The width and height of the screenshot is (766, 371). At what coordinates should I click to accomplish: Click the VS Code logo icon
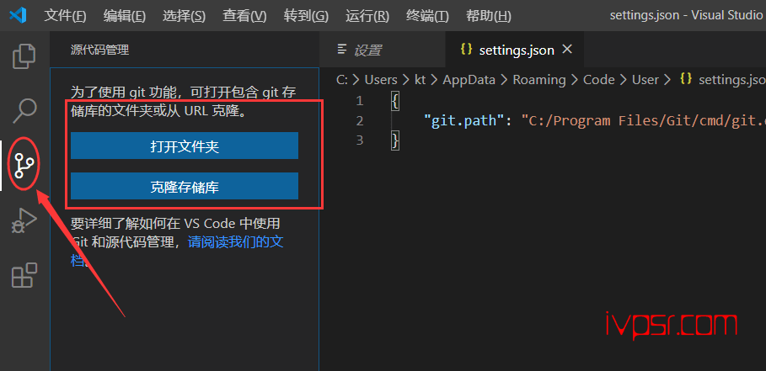[x=18, y=16]
